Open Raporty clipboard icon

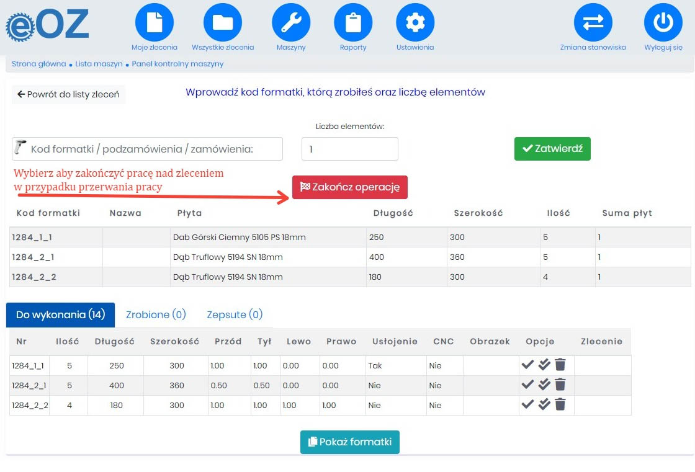tap(353, 23)
